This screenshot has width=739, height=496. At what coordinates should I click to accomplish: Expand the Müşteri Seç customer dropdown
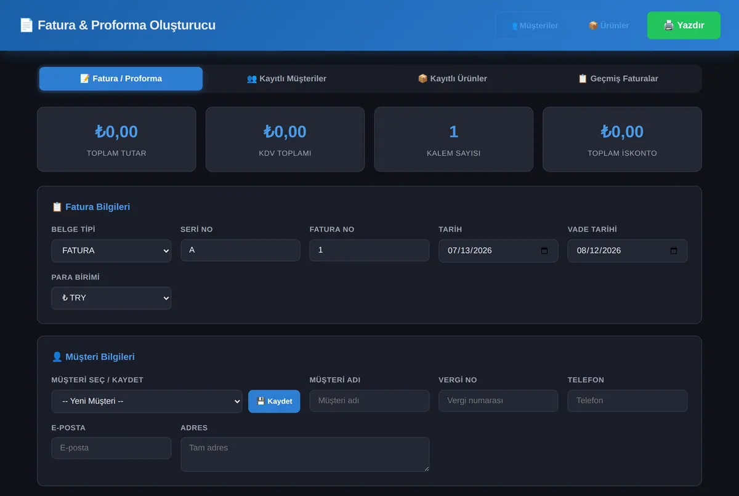pyautogui.click(x=147, y=401)
